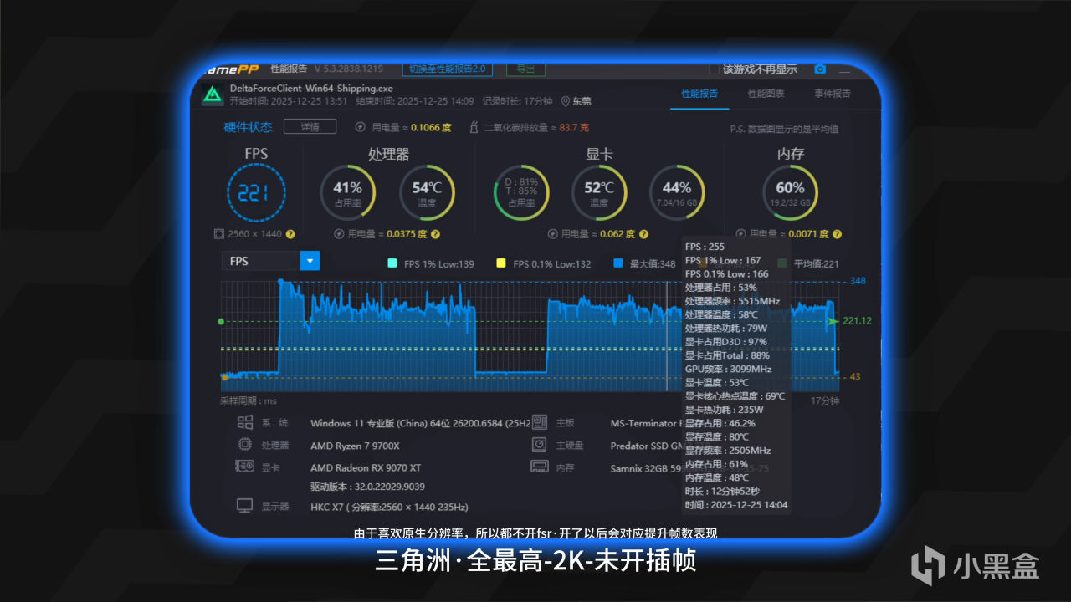Click the AMD Radeon RX 9070 XT text

366,468
